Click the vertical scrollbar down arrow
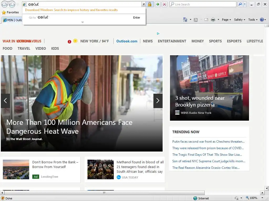Screen dimensions: 269x201 [x=267, y=188]
